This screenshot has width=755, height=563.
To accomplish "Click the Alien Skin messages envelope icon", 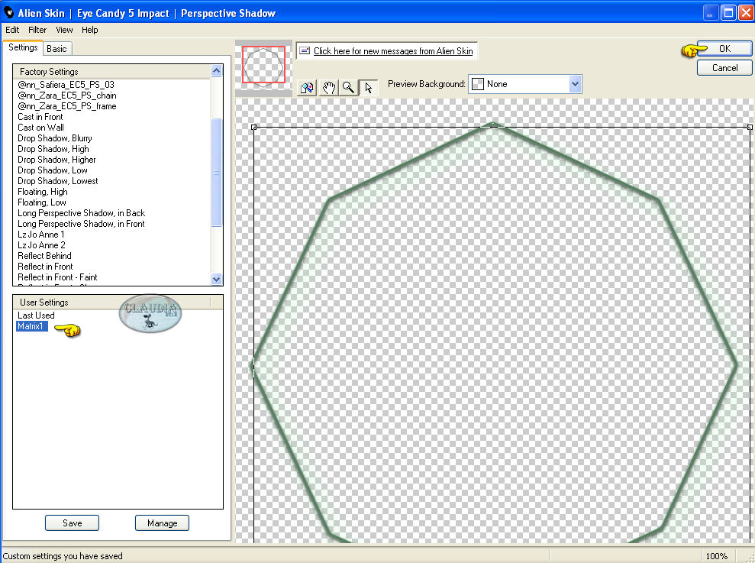I will 305,50.
